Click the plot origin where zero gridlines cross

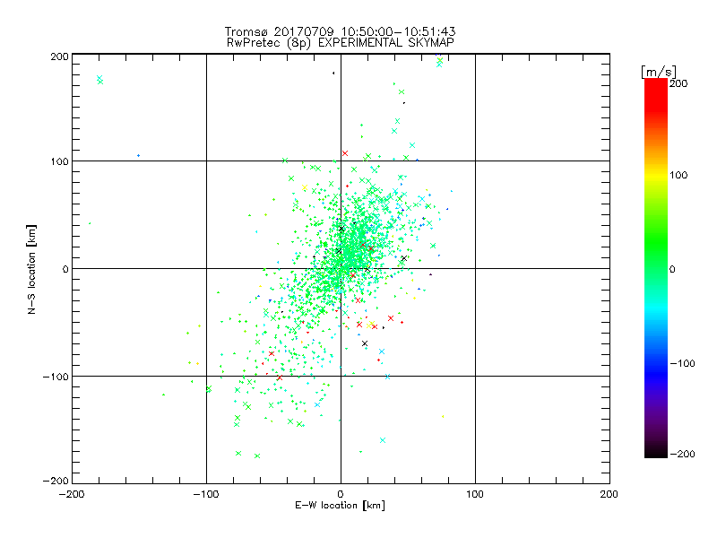pos(341,268)
